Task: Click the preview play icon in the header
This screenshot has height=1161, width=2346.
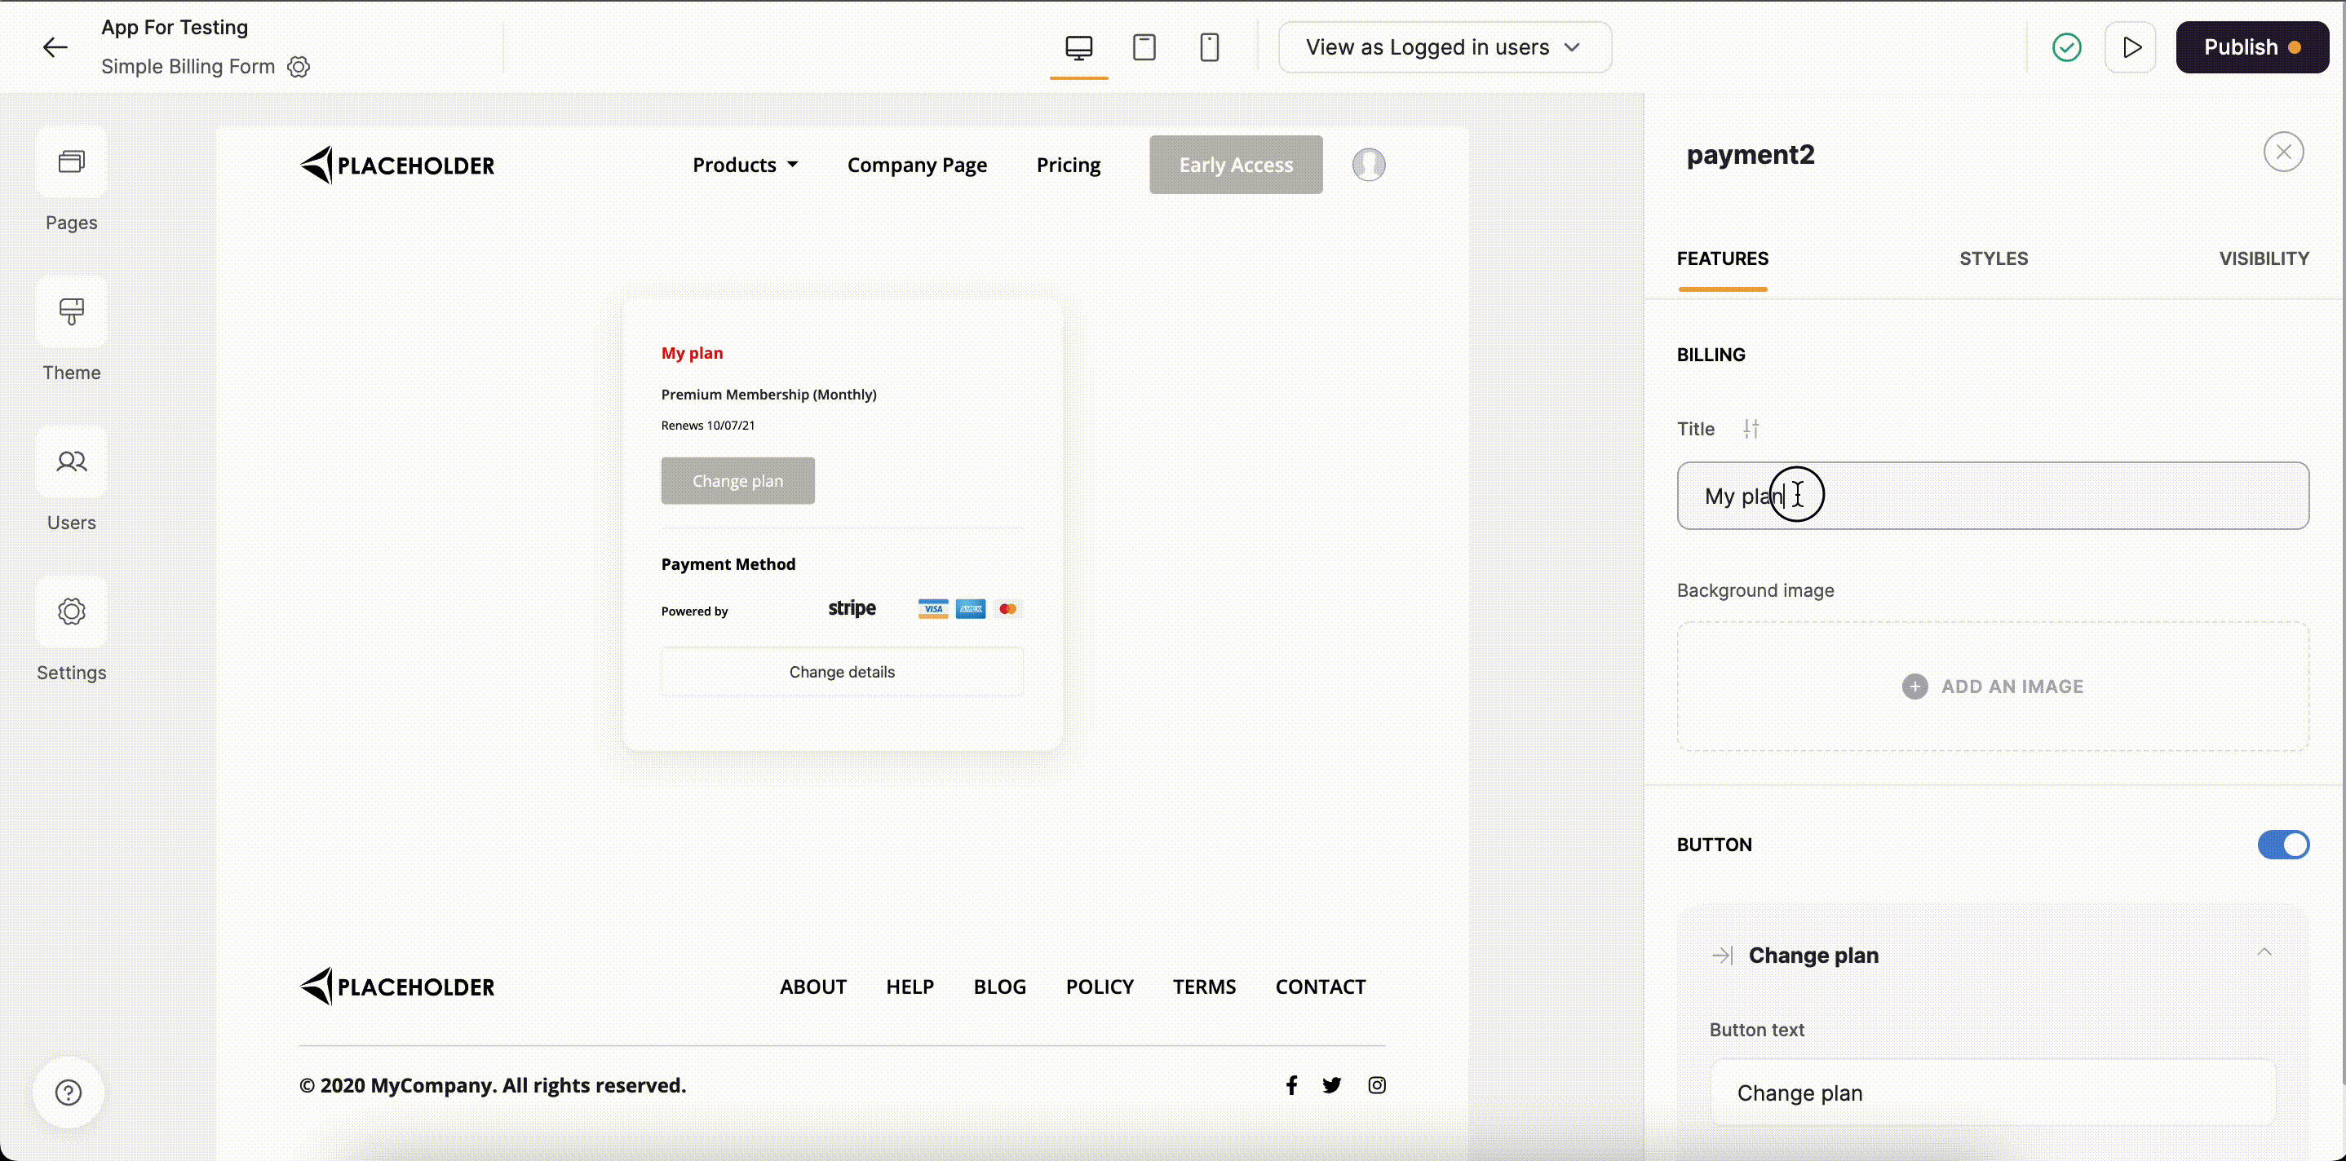Action: click(2131, 46)
